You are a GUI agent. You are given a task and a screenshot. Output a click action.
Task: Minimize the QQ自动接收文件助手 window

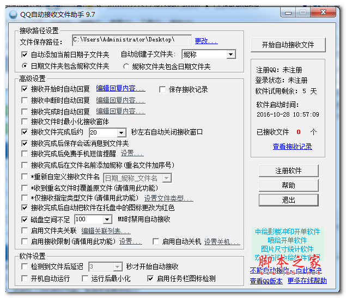pos(288,13)
